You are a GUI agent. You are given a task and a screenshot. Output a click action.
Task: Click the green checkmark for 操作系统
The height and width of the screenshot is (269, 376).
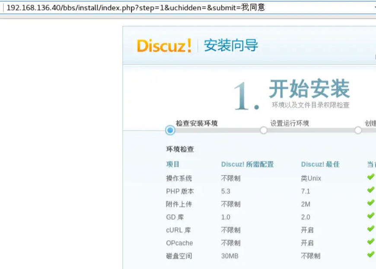pos(371,177)
